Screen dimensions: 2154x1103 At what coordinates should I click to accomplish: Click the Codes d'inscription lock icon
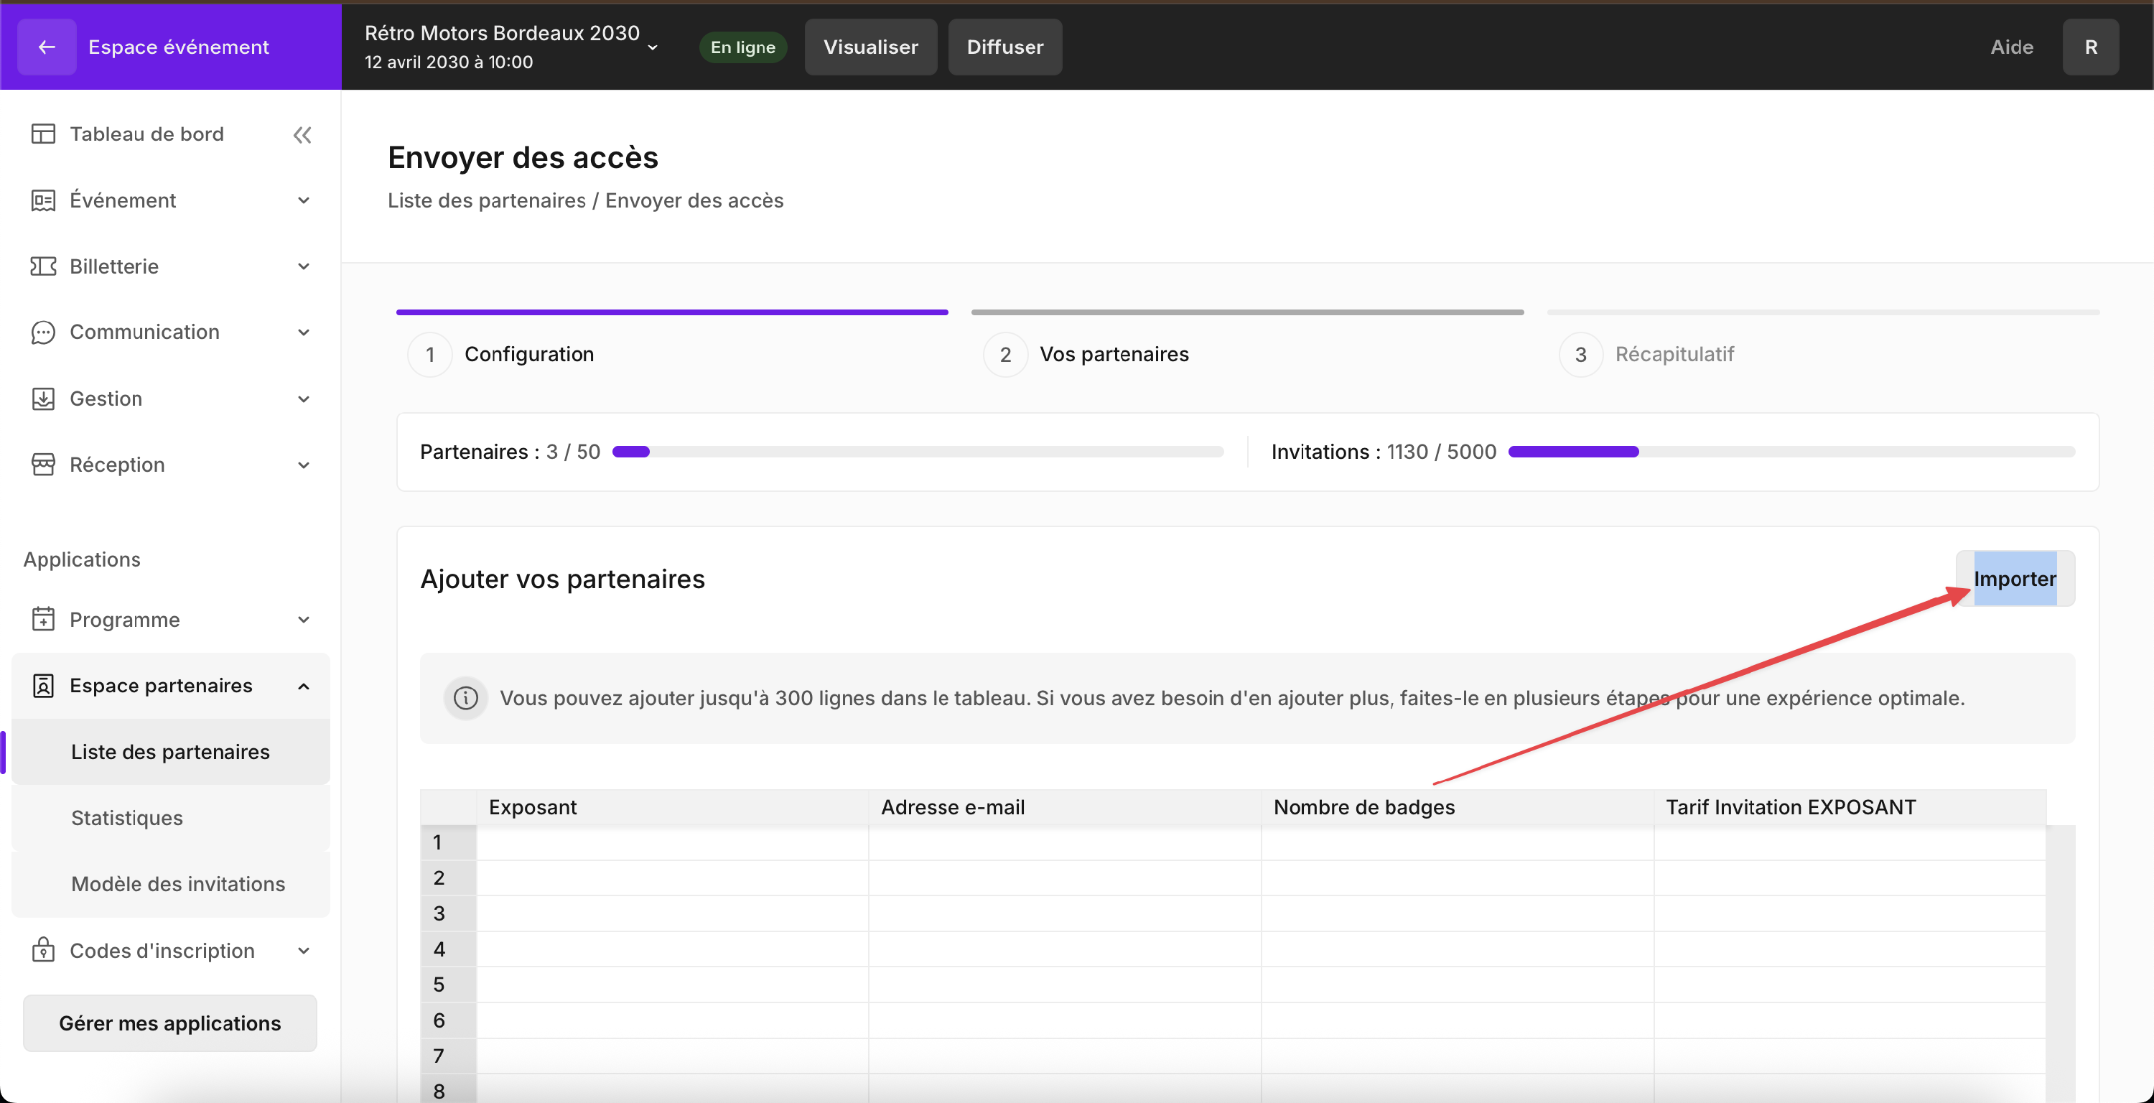[42, 950]
